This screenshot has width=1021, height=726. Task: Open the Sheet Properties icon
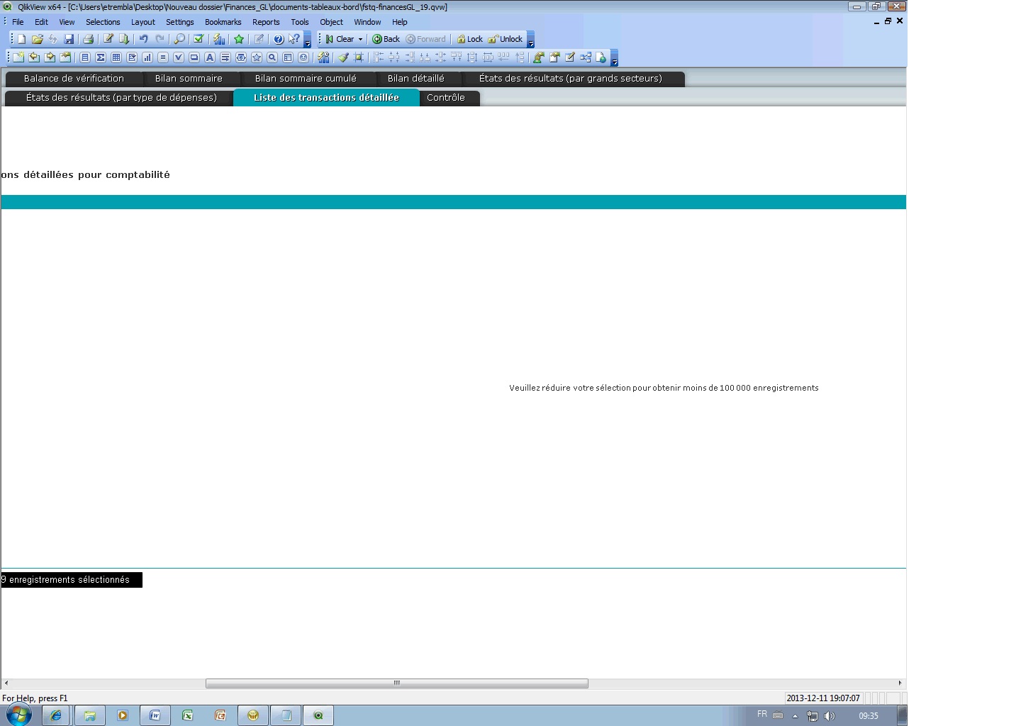65,57
